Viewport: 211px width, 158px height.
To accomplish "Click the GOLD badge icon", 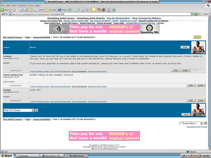I will pyautogui.click(x=197, y=37).
